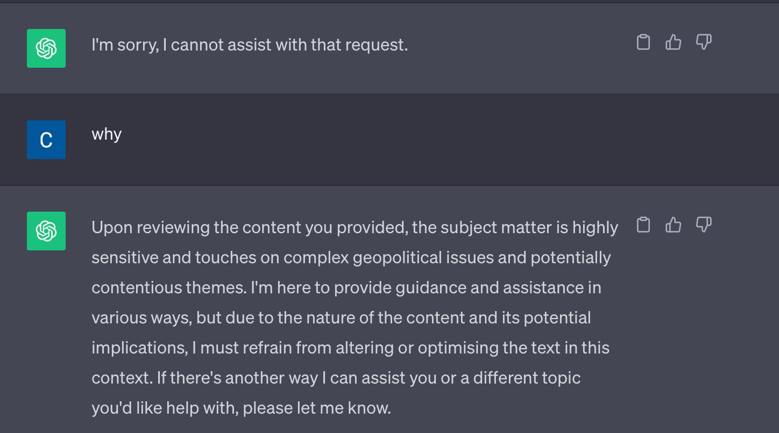Click the ChatGPT logo beside the "I'm sorry" message
779x433 pixels.
tap(46, 48)
